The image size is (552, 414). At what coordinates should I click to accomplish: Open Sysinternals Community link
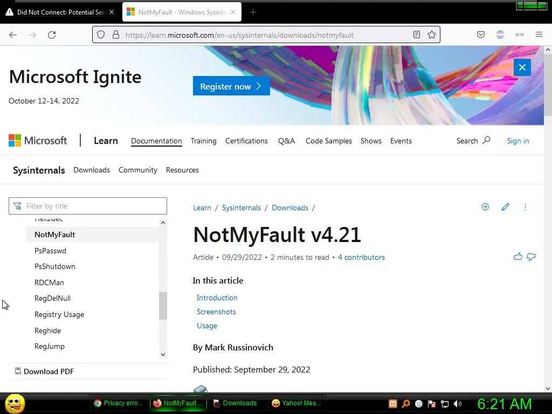137,170
